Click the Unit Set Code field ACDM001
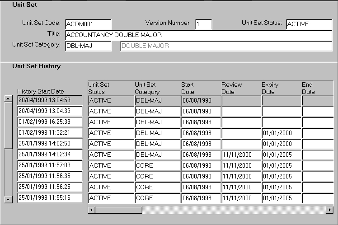Screen dimensions: 338x225 [88, 24]
